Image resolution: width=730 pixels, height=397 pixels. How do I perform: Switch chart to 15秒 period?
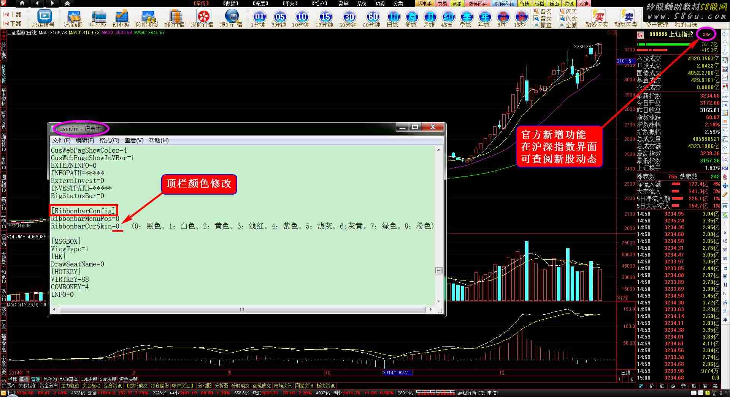521,18
